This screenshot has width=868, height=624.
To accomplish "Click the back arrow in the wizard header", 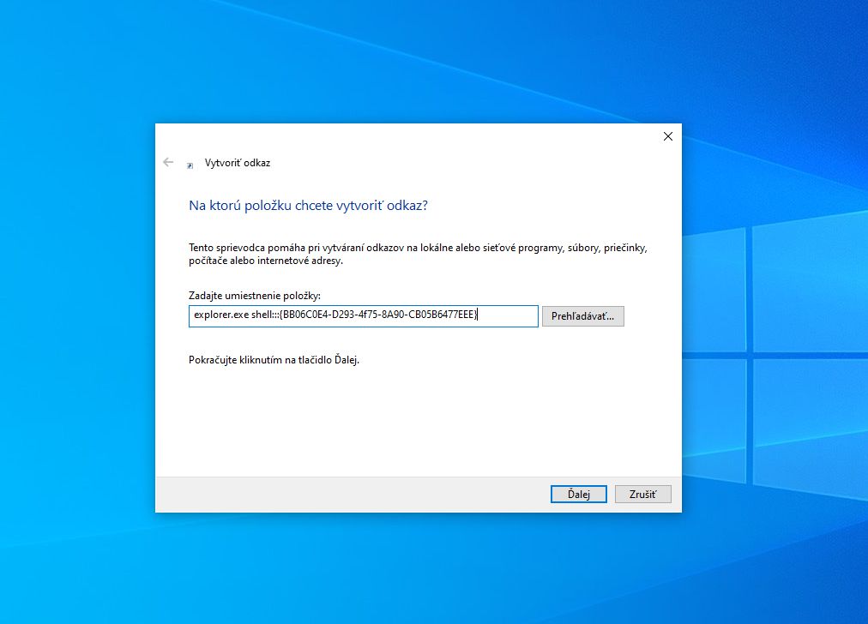I will coord(168,162).
